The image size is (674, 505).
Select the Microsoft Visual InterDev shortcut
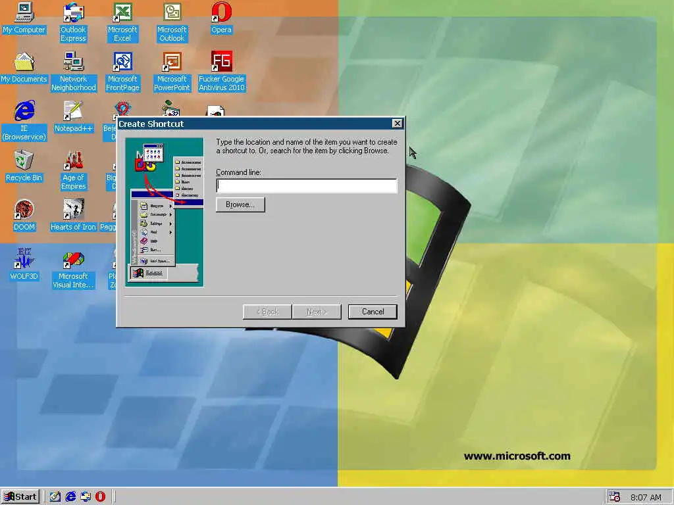(x=74, y=269)
